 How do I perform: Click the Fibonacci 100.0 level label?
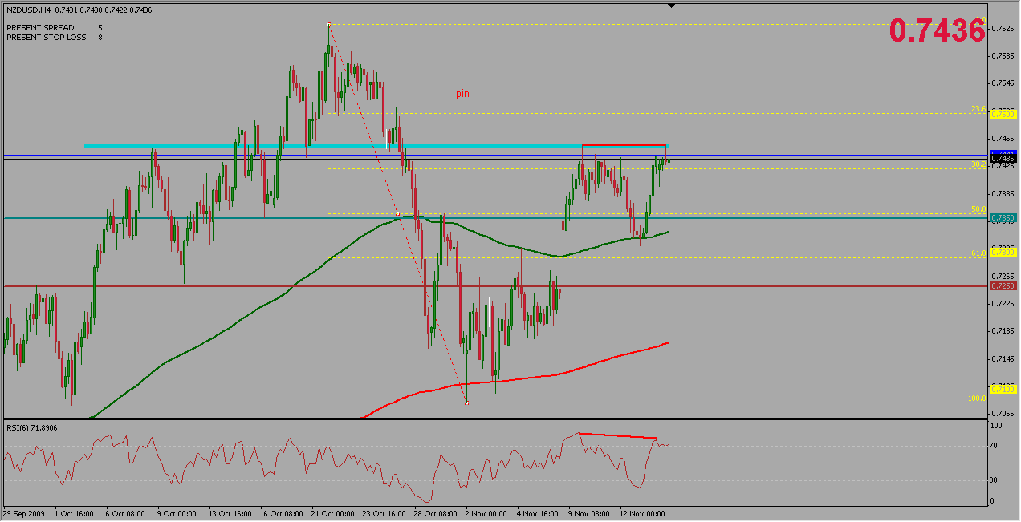(x=976, y=398)
